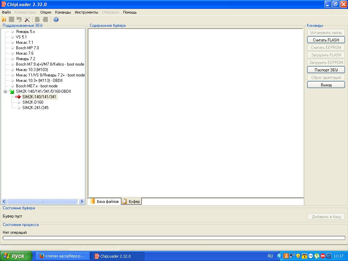The image size is (348, 261).
Task: Select Bosch MP 7.0 in ECU tree
Action: (27, 48)
